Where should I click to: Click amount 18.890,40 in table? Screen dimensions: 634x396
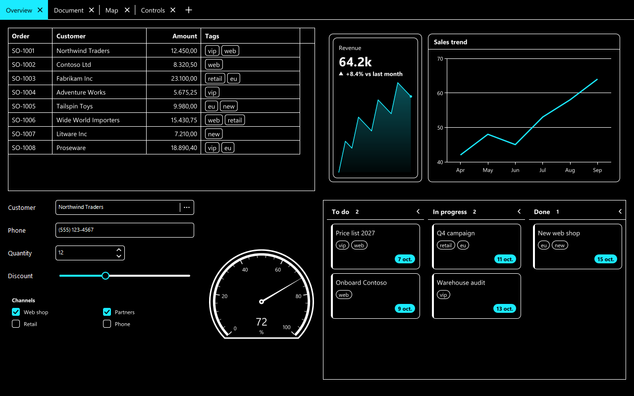tap(173, 148)
